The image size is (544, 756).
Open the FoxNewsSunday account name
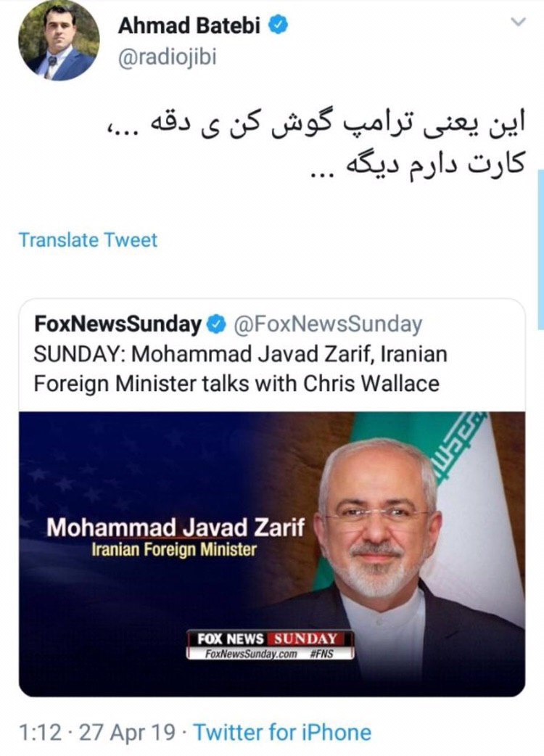(x=118, y=324)
